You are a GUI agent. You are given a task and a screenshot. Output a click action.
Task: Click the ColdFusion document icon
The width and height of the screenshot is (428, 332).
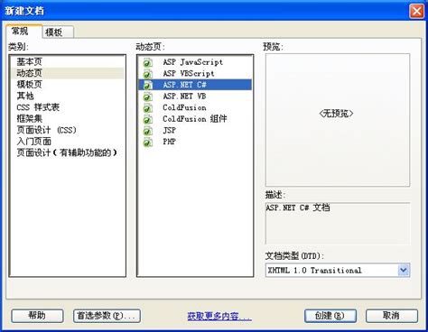[x=147, y=108]
